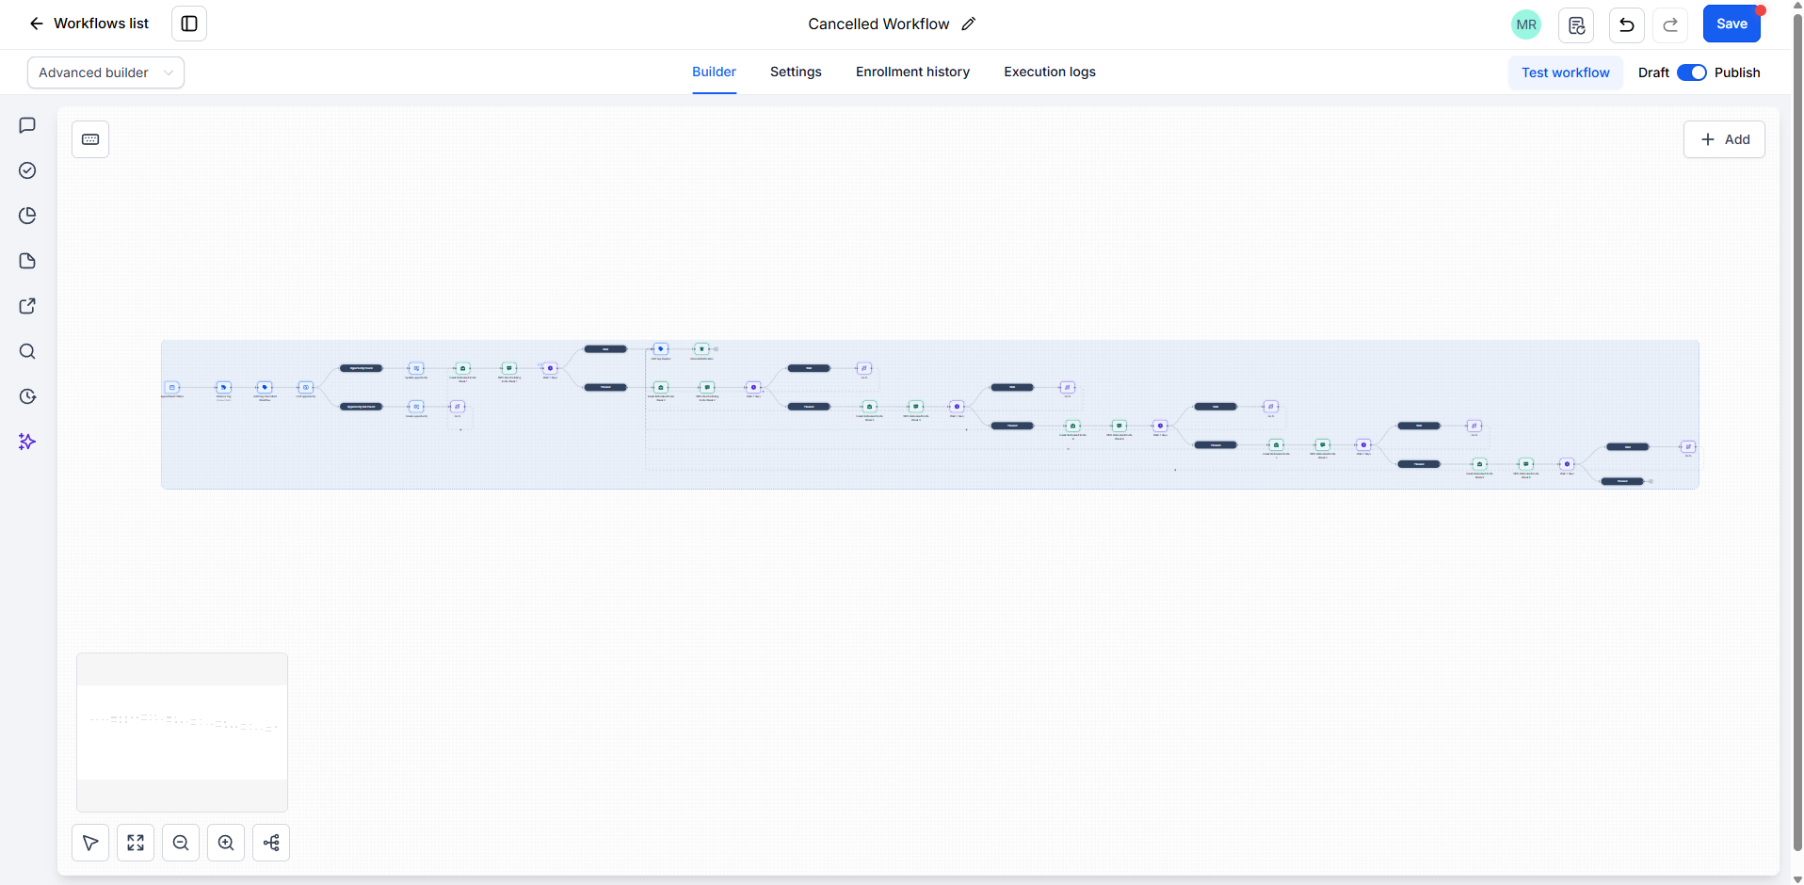Save the workflow

click(1732, 24)
